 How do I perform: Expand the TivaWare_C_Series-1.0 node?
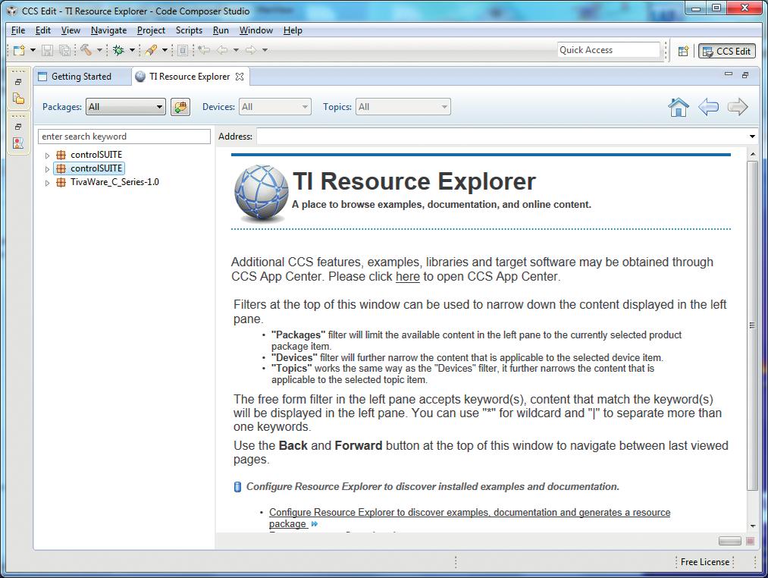48,183
